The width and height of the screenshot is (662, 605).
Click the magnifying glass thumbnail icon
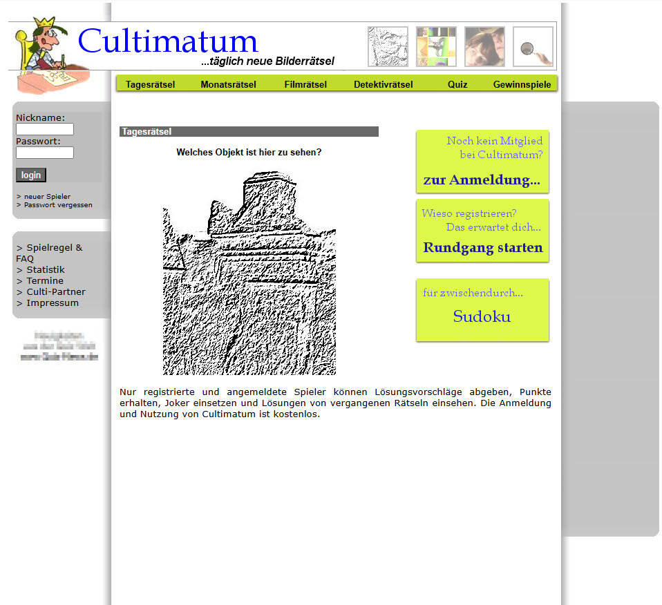[x=533, y=47]
